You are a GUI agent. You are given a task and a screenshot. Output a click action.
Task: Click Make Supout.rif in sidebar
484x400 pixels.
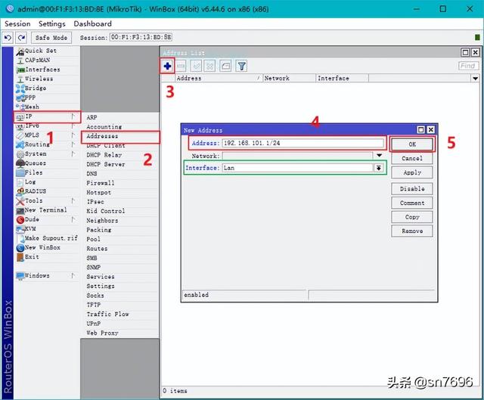coord(48,238)
